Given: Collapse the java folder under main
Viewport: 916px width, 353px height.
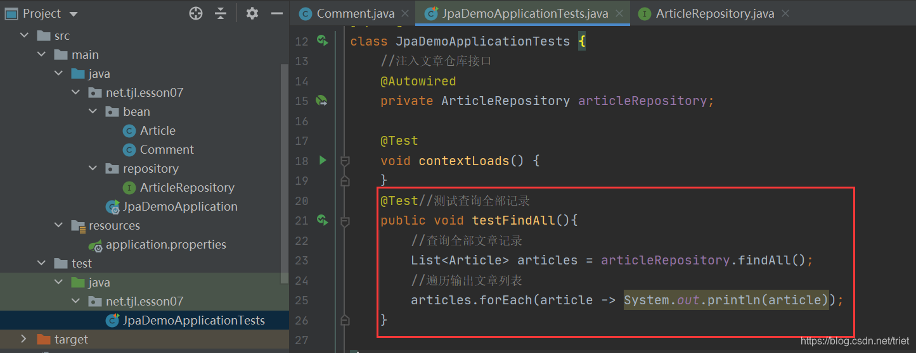Looking at the screenshot, I should pyautogui.click(x=59, y=73).
